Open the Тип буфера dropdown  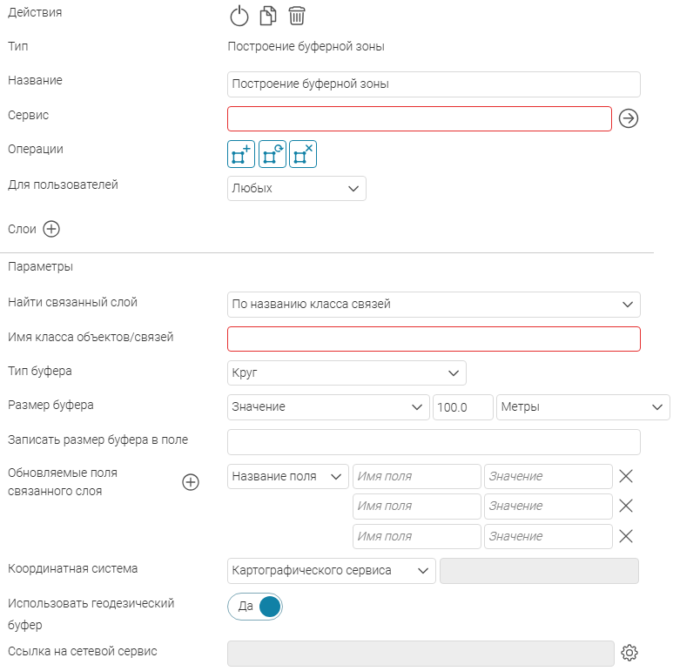pos(347,372)
